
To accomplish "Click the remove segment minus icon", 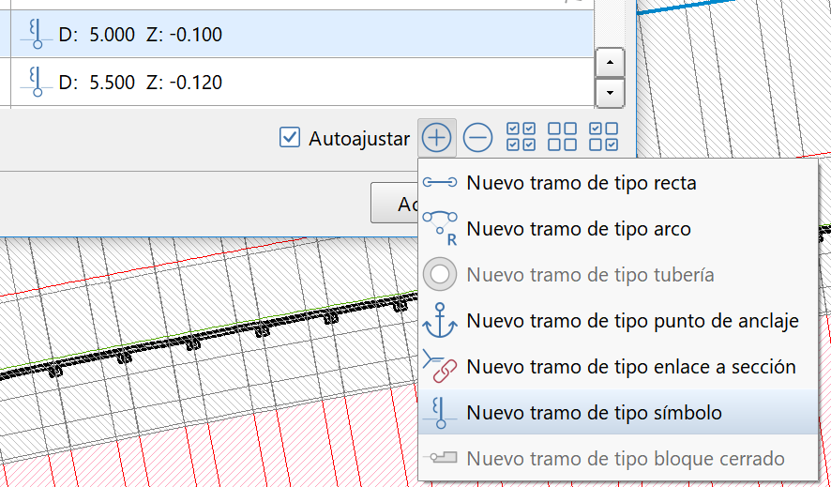I will coord(477,138).
